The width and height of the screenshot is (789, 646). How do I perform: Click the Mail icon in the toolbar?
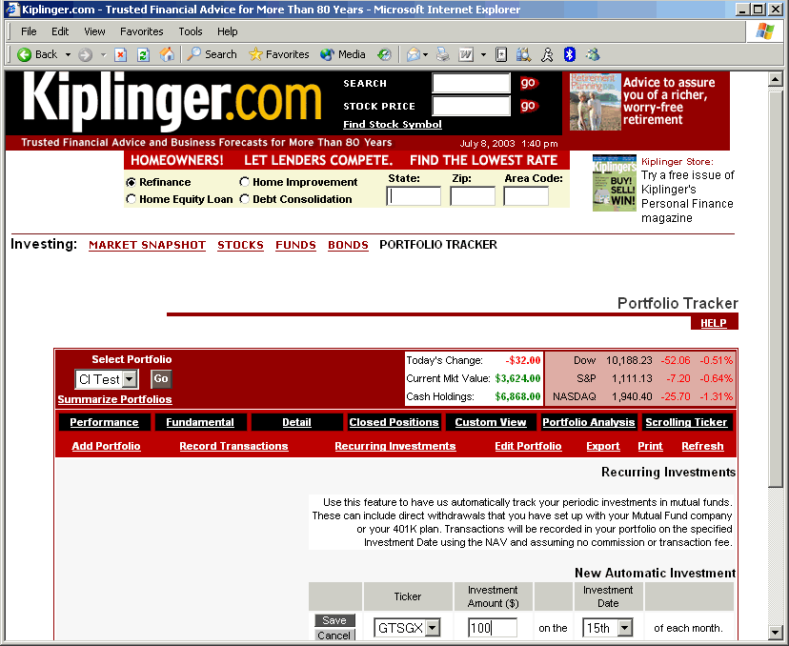click(x=412, y=54)
